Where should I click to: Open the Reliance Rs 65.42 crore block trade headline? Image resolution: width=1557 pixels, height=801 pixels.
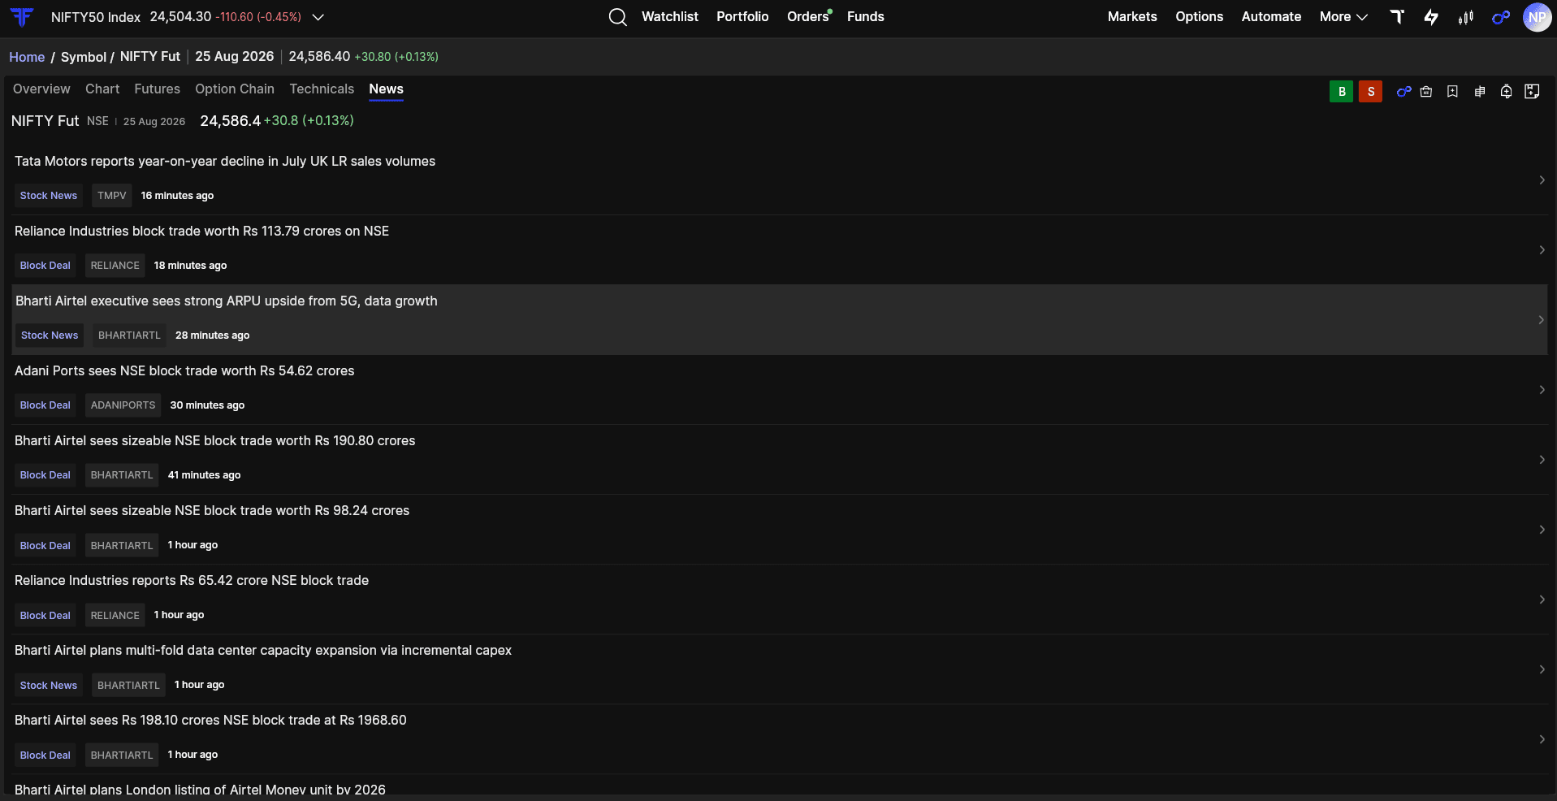coord(192,581)
